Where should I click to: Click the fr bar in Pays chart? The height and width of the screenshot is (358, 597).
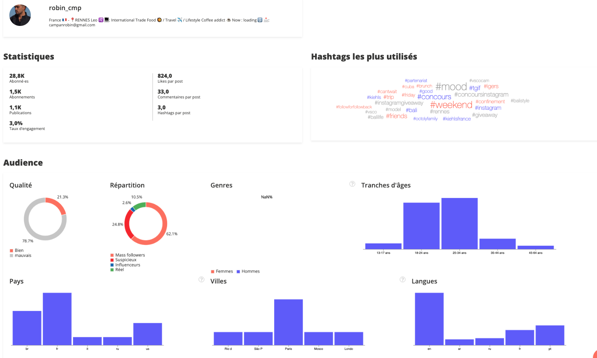coord(57,319)
